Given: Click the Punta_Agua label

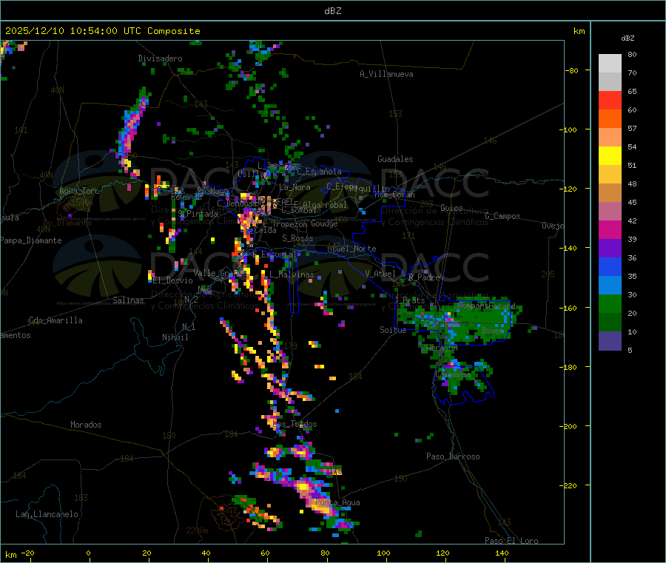Looking at the screenshot, I should (x=337, y=502).
